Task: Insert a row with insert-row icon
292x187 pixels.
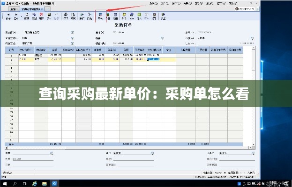Action: [82, 16]
